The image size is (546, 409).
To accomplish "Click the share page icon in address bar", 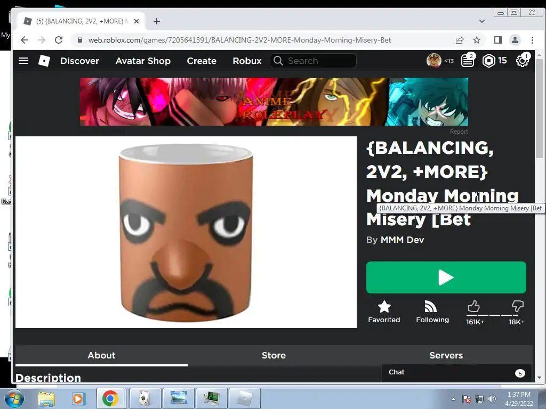I will click(459, 40).
